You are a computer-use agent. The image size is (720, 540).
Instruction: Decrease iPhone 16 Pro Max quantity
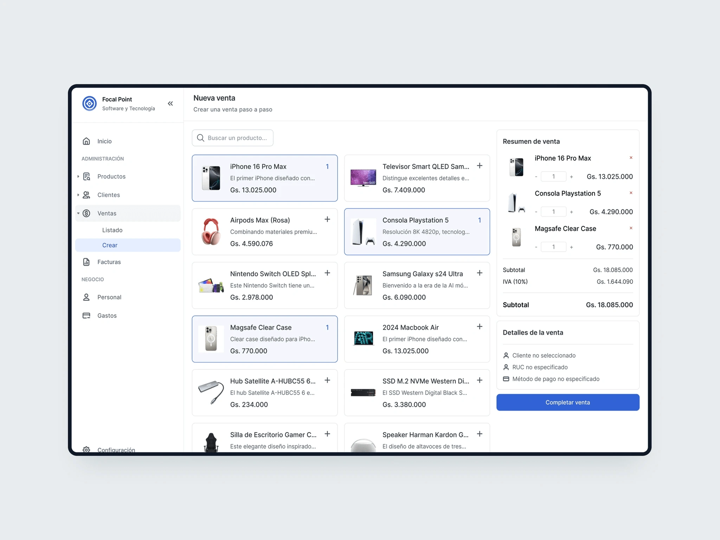coord(536,177)
